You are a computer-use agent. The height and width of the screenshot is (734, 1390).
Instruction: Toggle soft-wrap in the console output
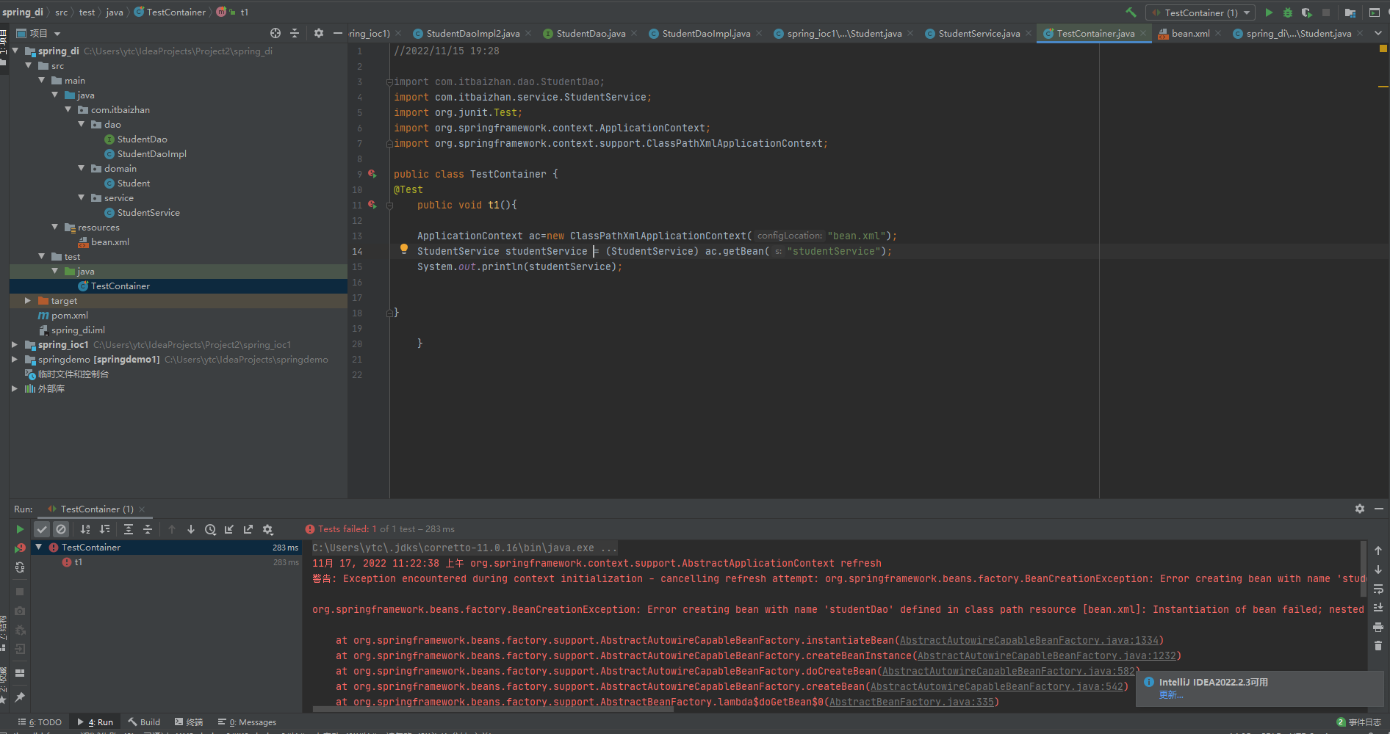click(x=1378, y=589)
